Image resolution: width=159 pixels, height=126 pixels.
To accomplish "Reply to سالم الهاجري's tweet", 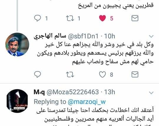I will coord(38,74).
